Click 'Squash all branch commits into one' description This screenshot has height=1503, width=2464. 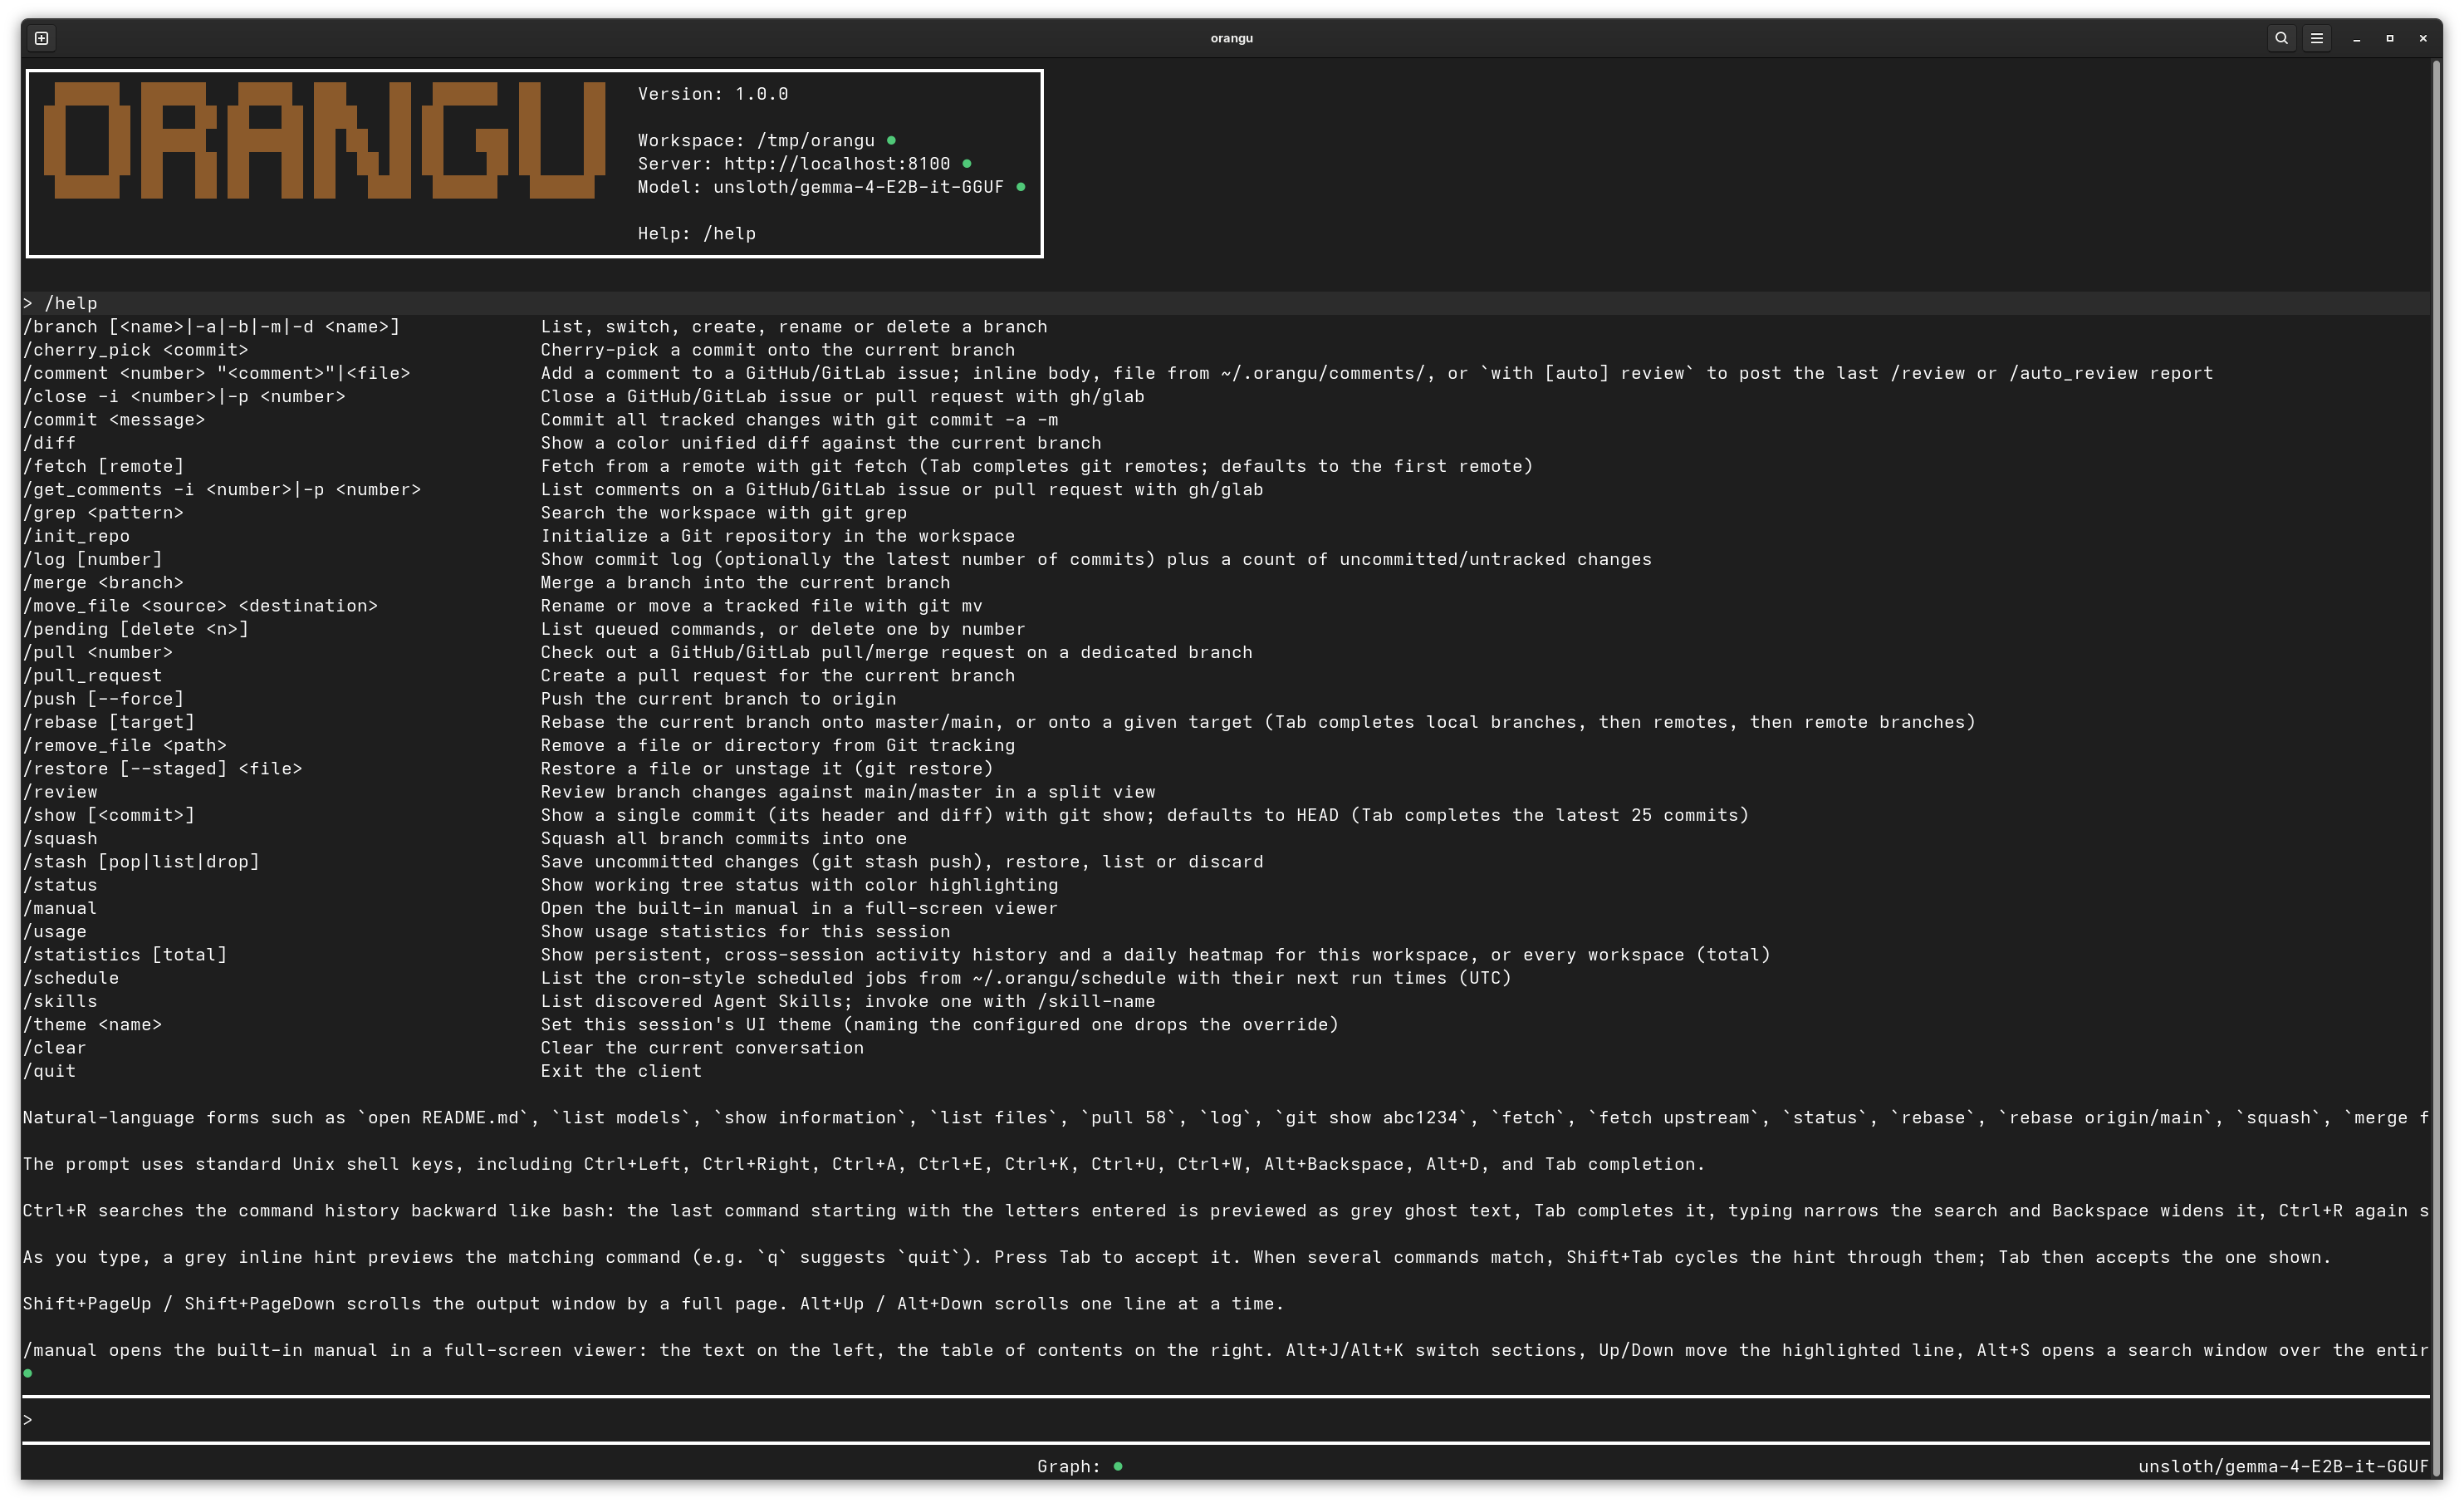click(724, 838)
